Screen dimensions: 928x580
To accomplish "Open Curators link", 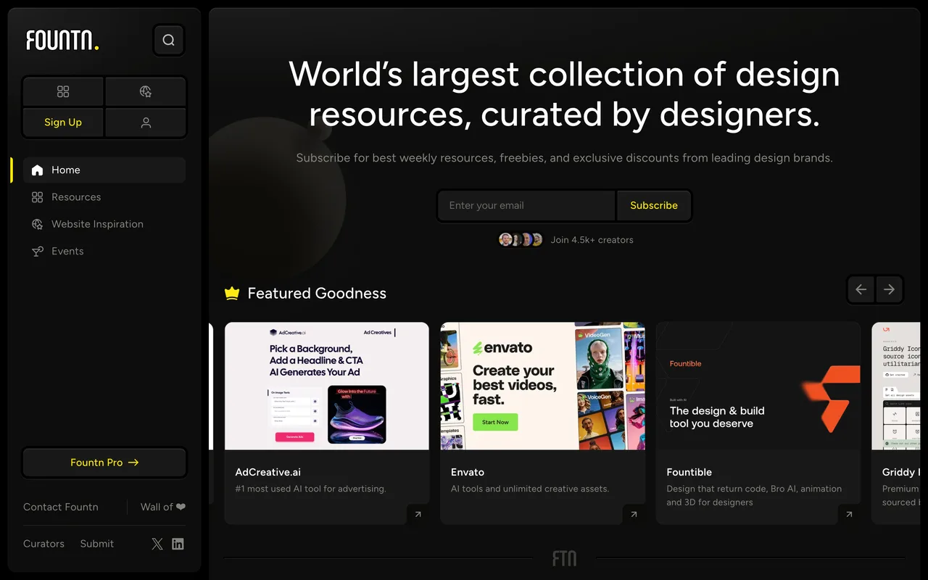I will pos(43,544).
